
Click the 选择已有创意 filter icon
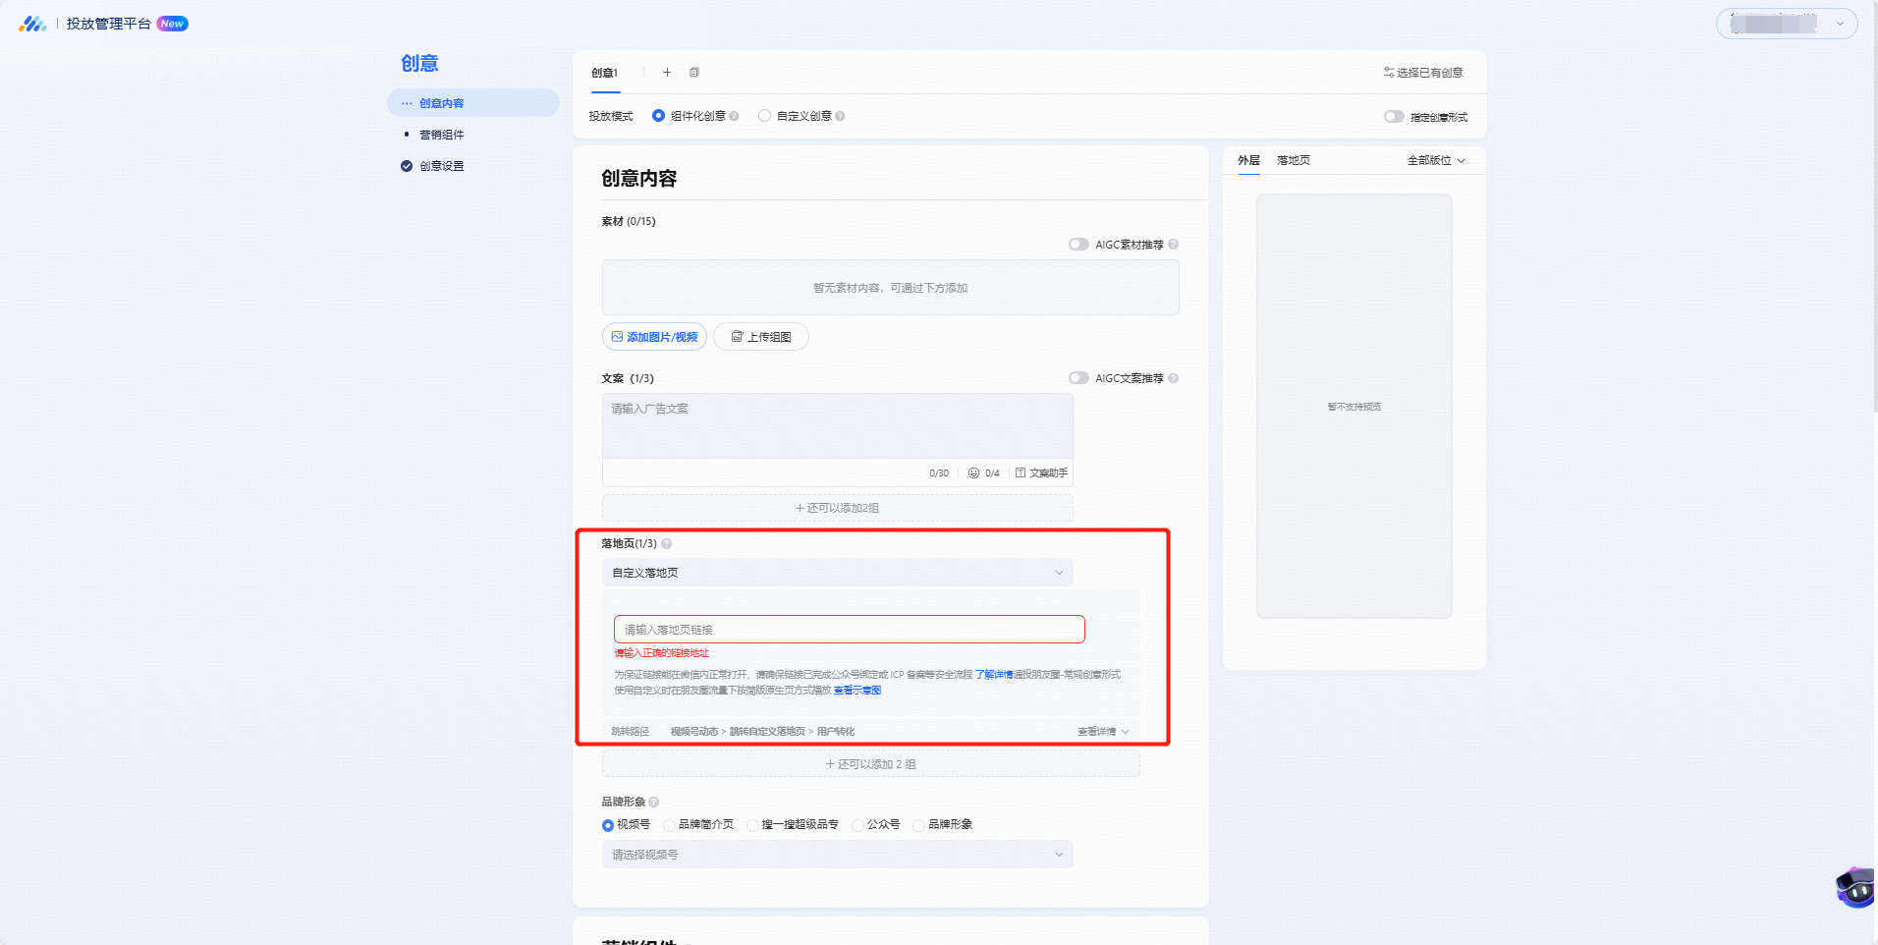click(x=1389, y=73)
